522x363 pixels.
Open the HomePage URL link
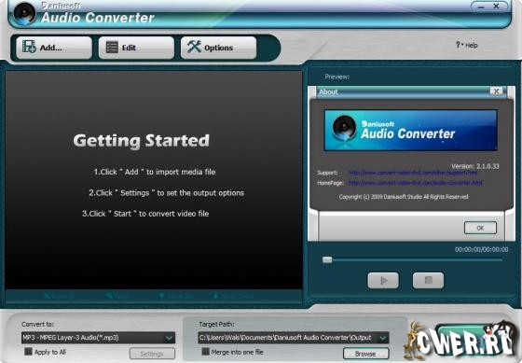click(415, 183)
